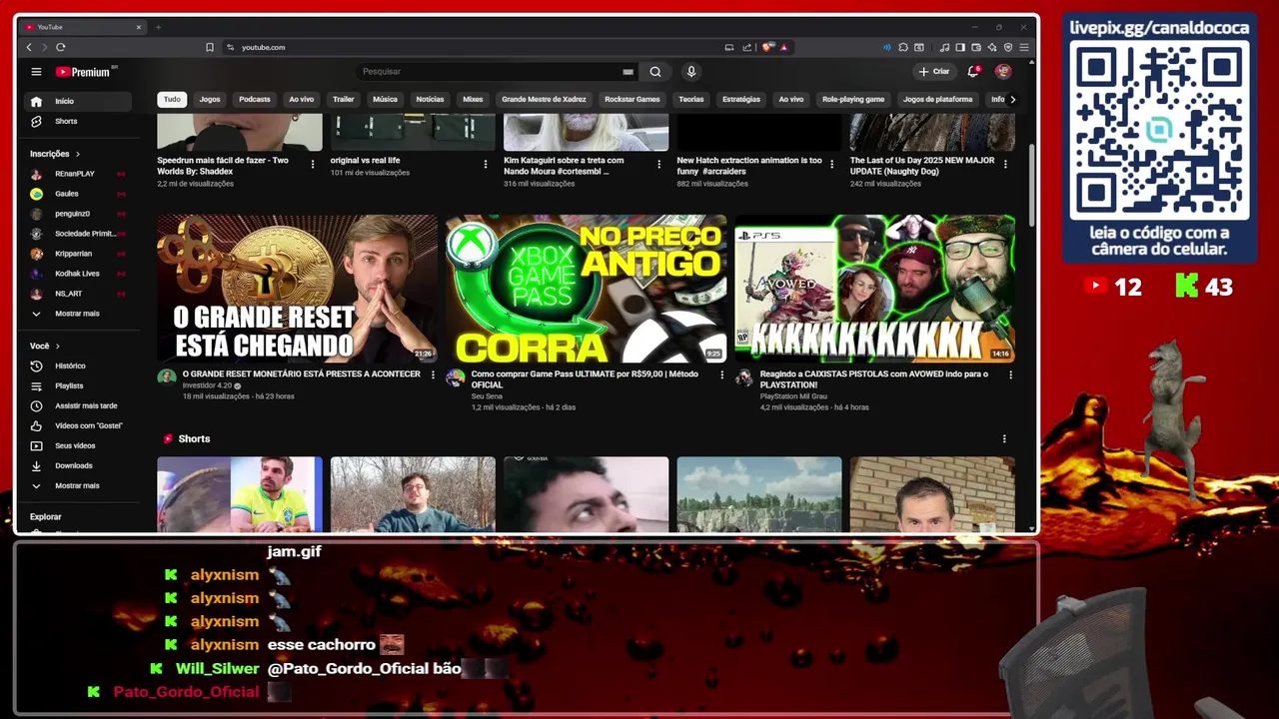
Task: Open the Short with yellow Brazil jersey
Action: 240,494
